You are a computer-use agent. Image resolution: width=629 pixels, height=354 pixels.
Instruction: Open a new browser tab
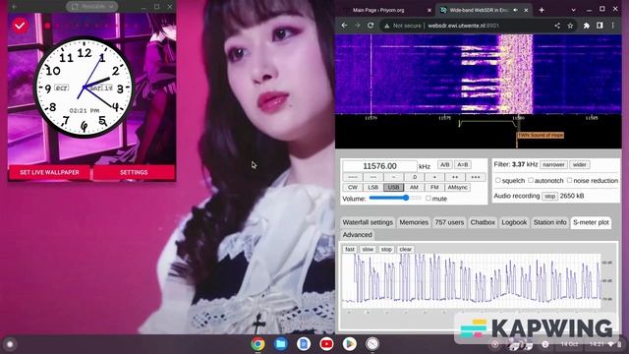(542, 10)
